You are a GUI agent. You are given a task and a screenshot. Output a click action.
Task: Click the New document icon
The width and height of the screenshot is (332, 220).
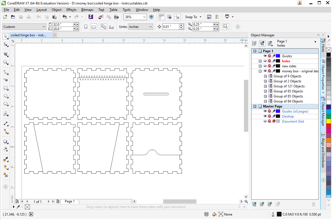5,17
